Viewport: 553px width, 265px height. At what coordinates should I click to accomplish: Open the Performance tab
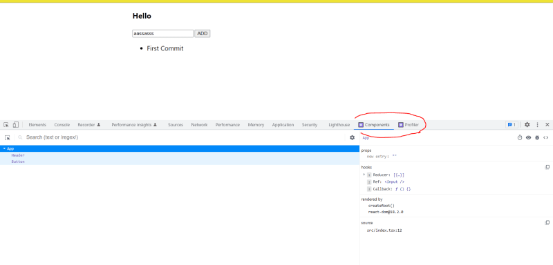227,125
